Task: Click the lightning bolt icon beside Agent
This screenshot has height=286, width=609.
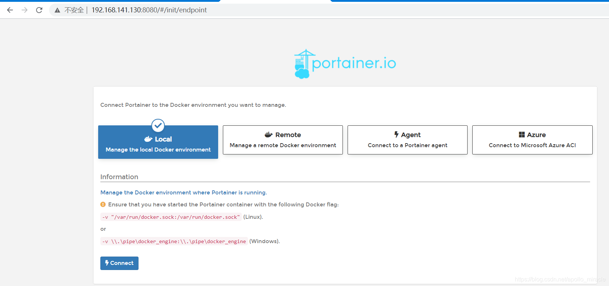Action: coord(397,134)
